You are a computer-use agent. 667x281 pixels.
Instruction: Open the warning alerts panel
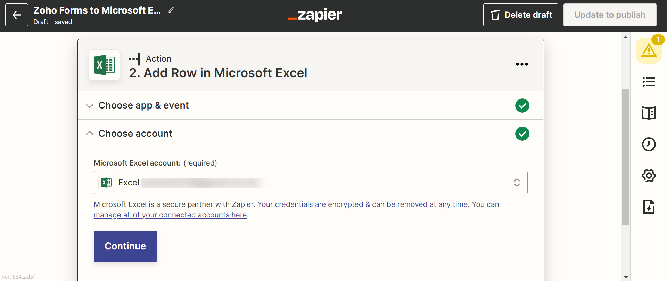point(649,51)
